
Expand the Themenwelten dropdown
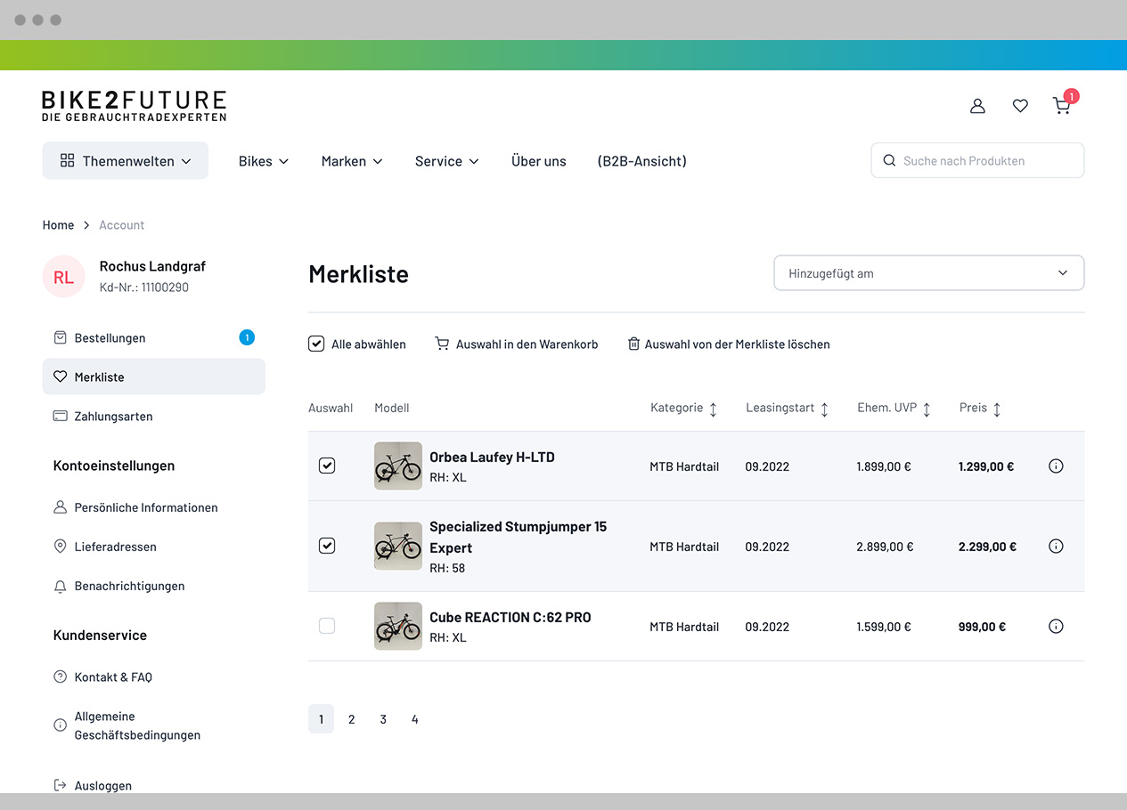click(126, 161)
